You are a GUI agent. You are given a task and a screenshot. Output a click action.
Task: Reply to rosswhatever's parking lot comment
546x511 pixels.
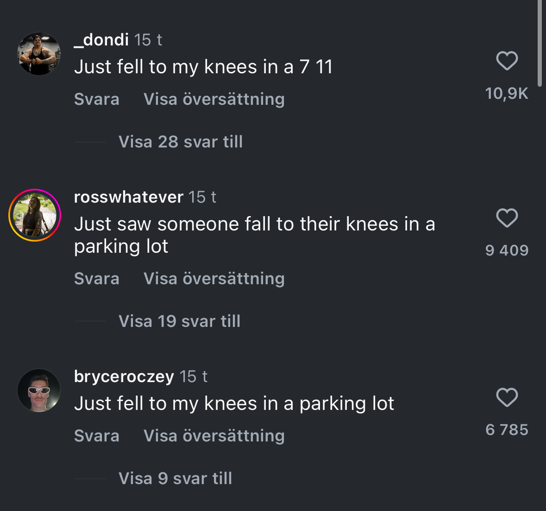point(97,279)
